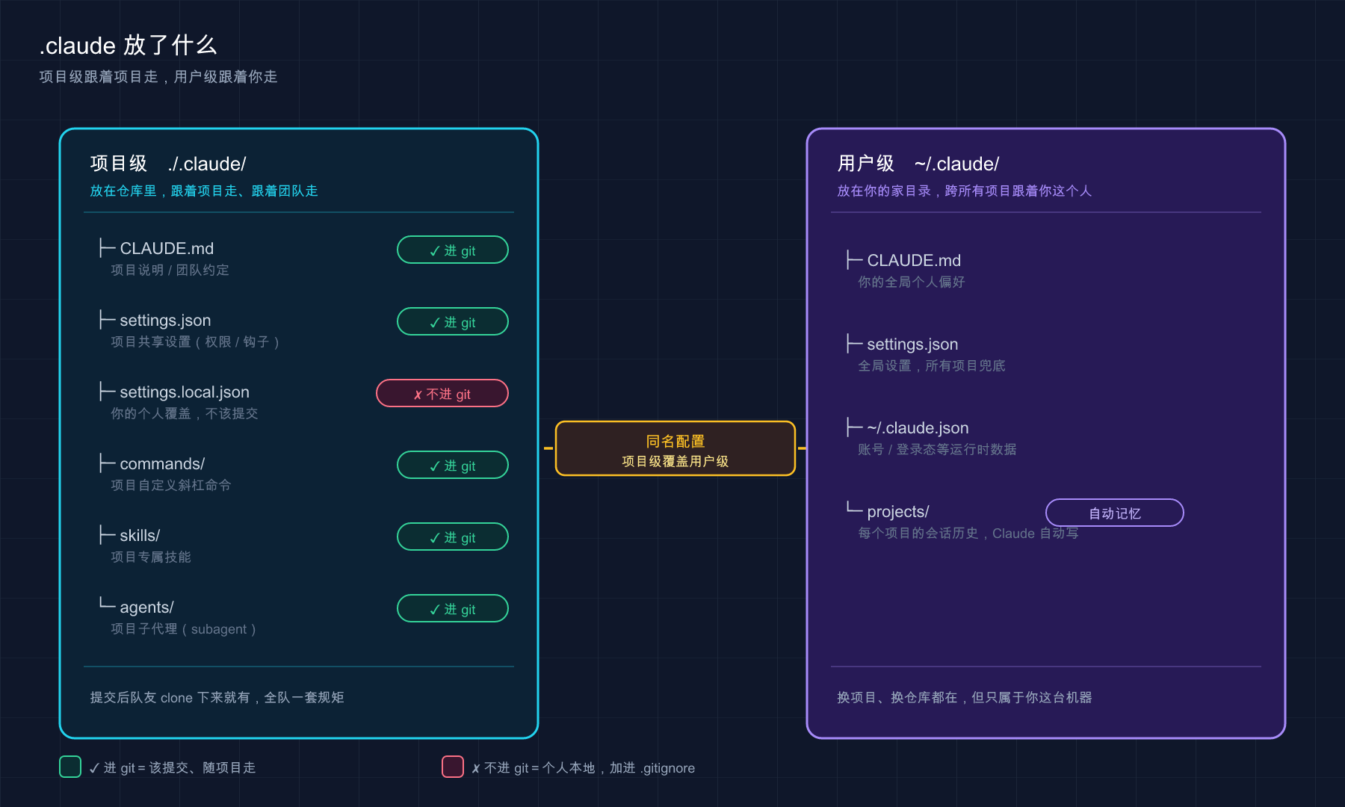
Task: Select the commands/ folder entry
Action: coord(162,464)
